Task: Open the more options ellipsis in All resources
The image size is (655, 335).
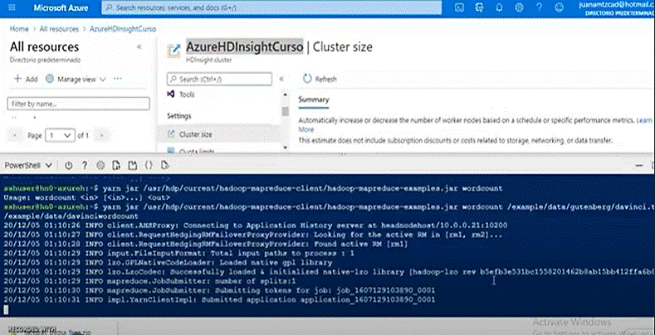Action: tap(118, 79)
